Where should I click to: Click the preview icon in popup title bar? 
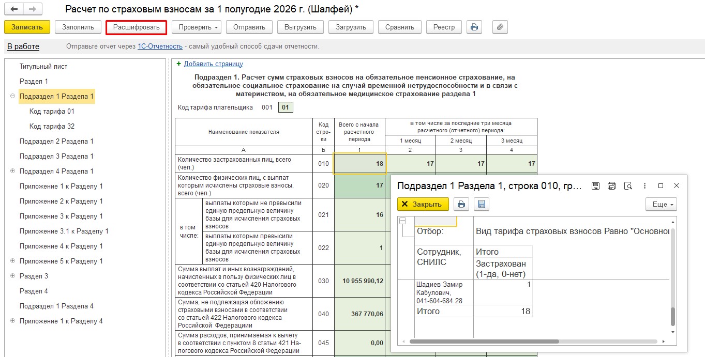click(628, 185)
